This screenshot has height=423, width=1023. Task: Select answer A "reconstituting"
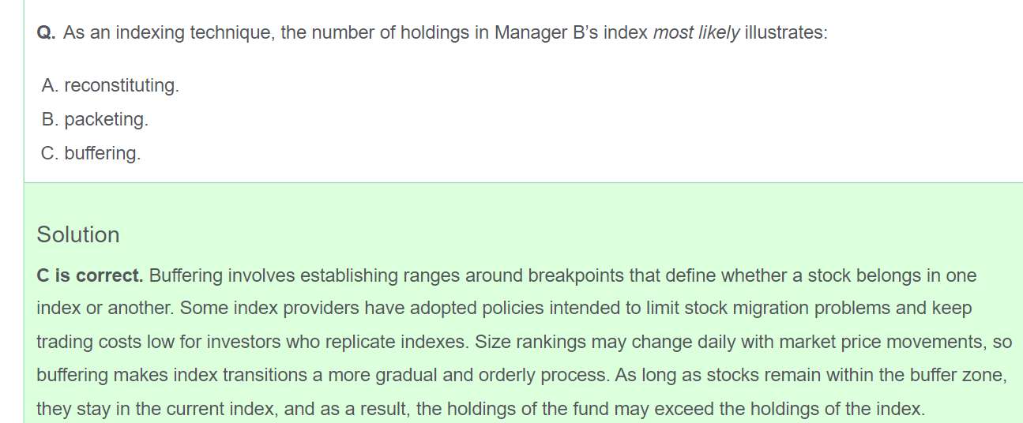point(111,85)
